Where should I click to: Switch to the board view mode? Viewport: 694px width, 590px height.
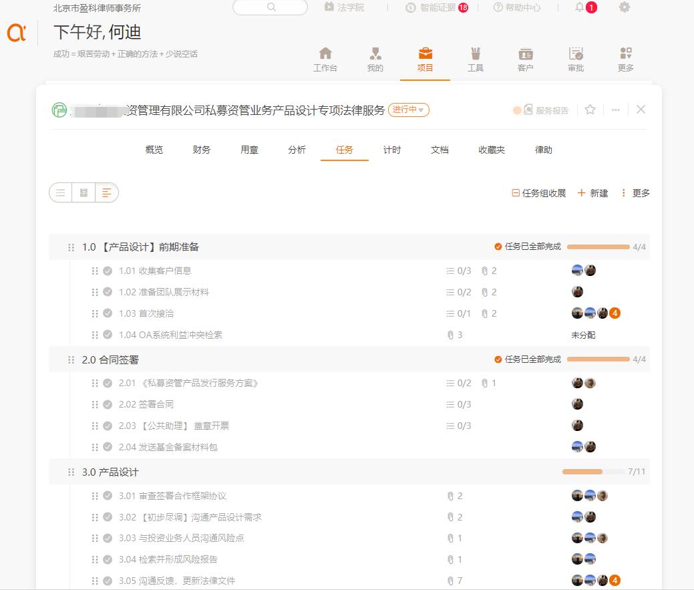pyautogui.click(x=83, y=192)
